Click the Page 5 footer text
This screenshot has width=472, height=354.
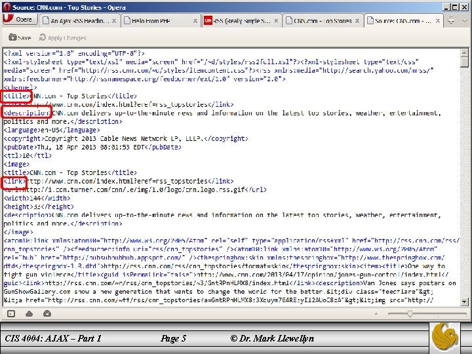pos(173,339)
